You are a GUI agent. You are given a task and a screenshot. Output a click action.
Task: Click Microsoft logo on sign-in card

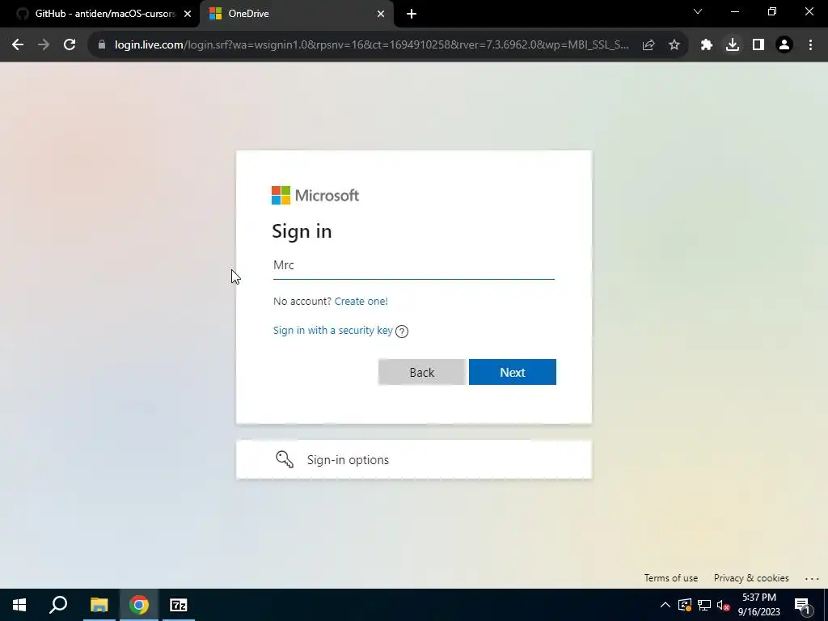click(x=315, y=196)
